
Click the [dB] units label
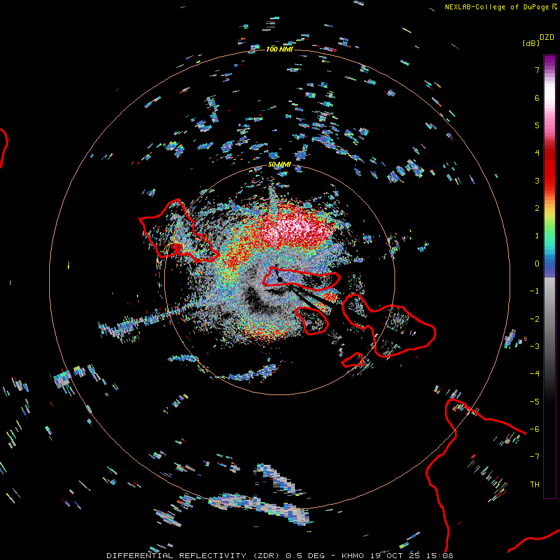[531, 43]
